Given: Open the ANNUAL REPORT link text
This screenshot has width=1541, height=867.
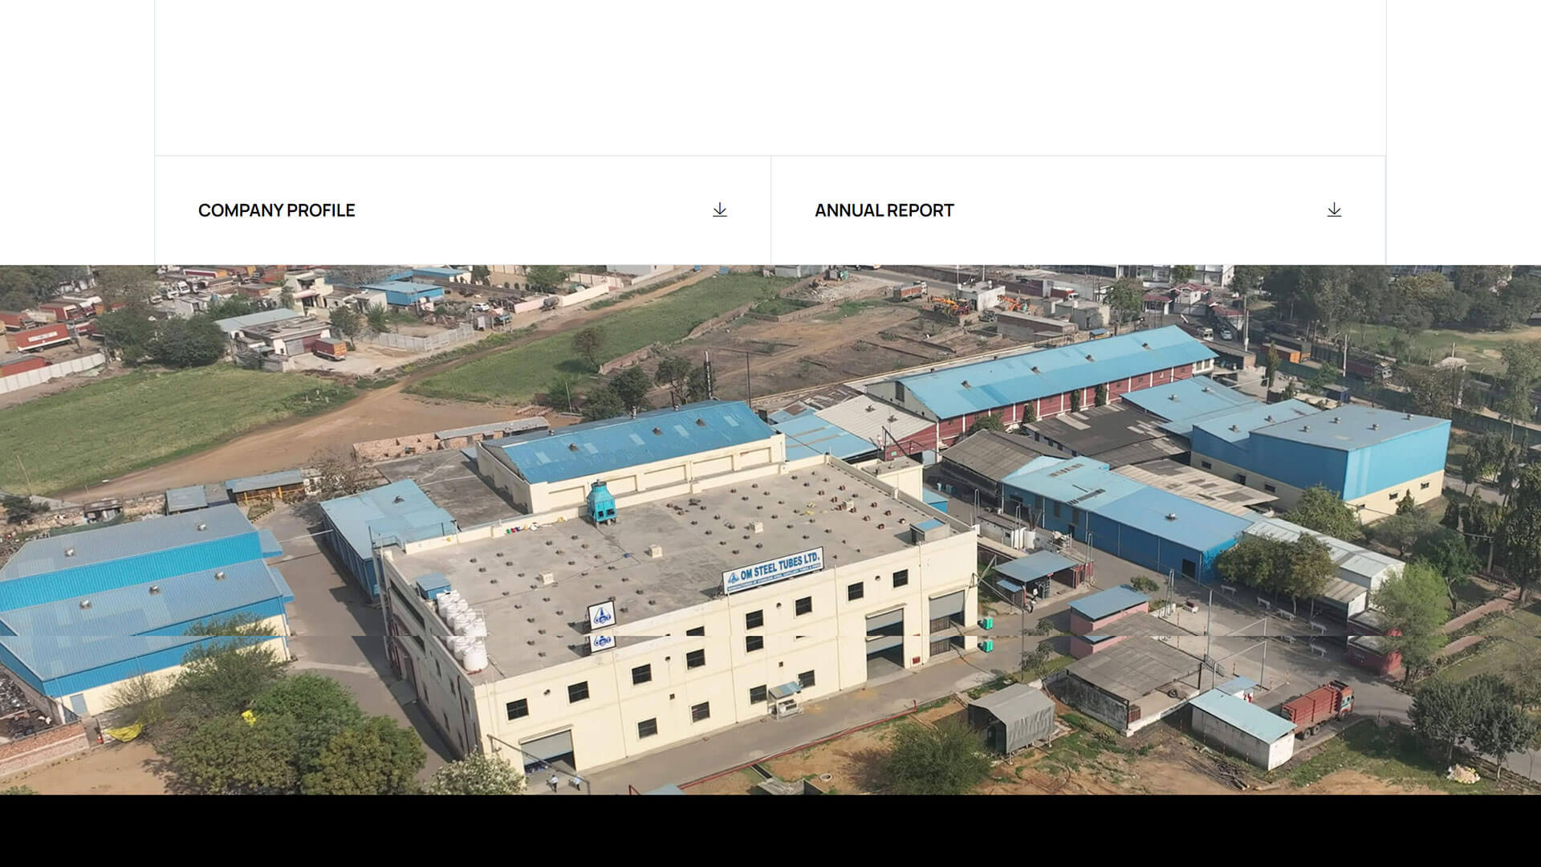Looking at the screenshot, I should point(884,210).
